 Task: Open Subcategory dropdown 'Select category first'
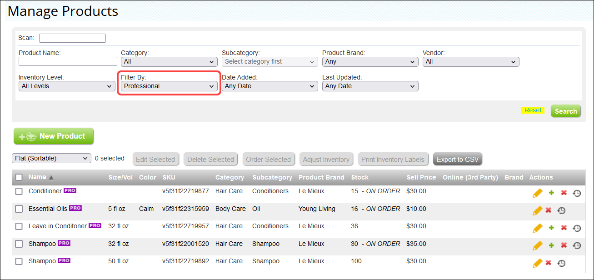[x=270, y=61]
